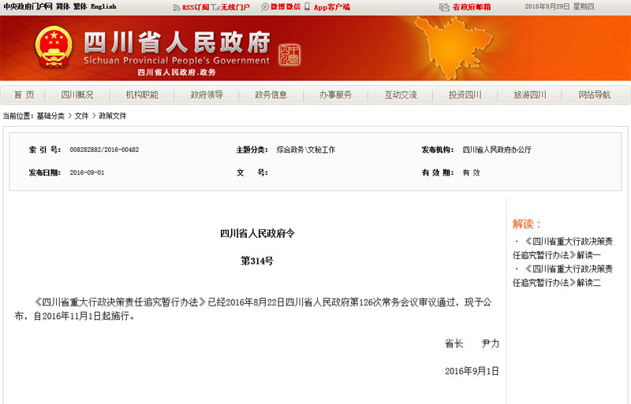This screenshot has width=631, height=404.
Task: Open 旅游四川 navigation item
Action: pyautogui.click(x=530, y=95)
